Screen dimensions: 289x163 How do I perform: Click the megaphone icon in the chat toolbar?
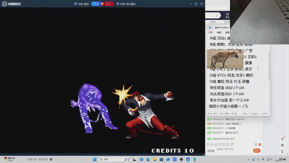coord(212,145)
